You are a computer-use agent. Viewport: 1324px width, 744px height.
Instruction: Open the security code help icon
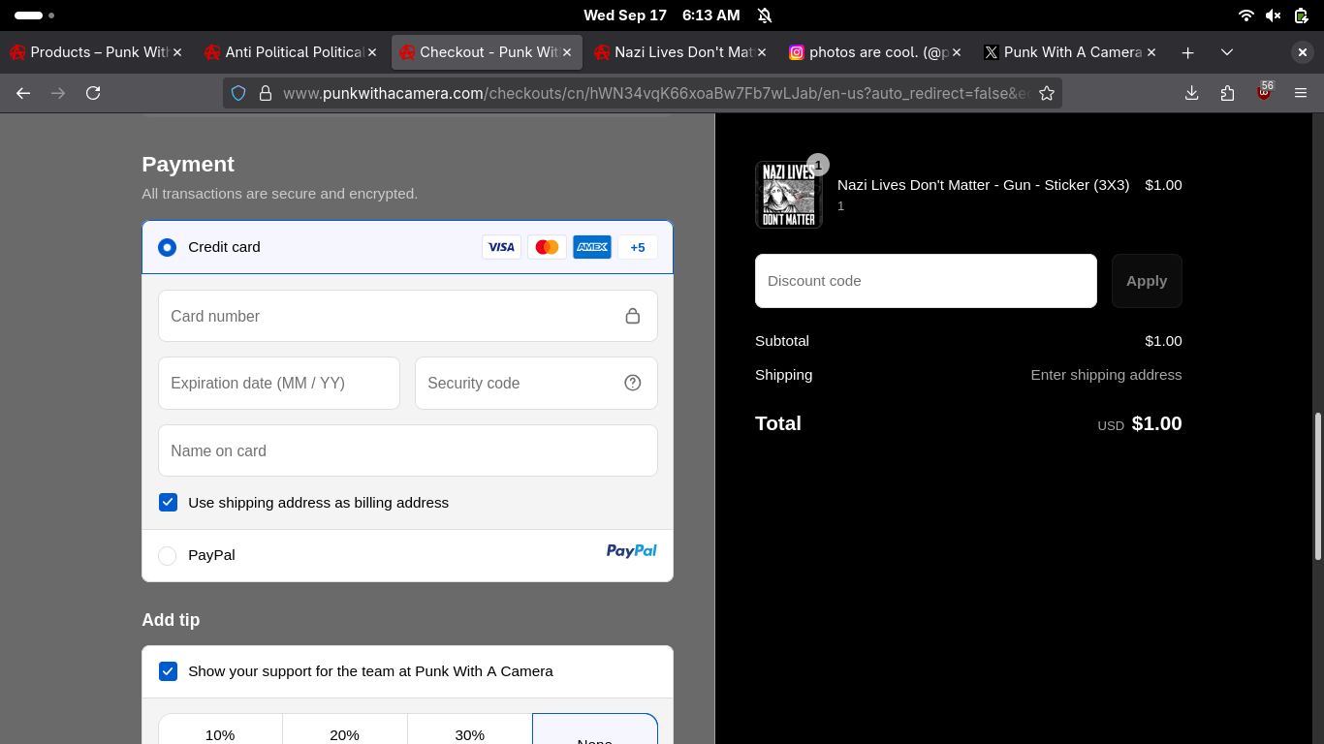[633, 383]
